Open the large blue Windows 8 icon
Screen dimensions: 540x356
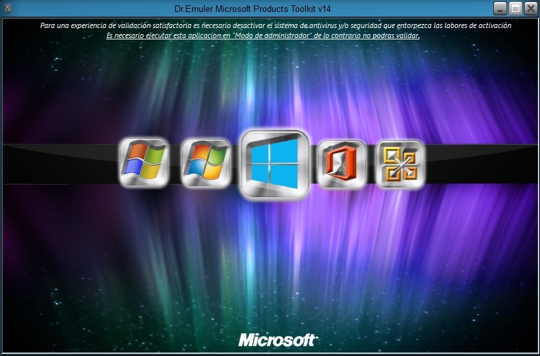(x=275, y=164)
